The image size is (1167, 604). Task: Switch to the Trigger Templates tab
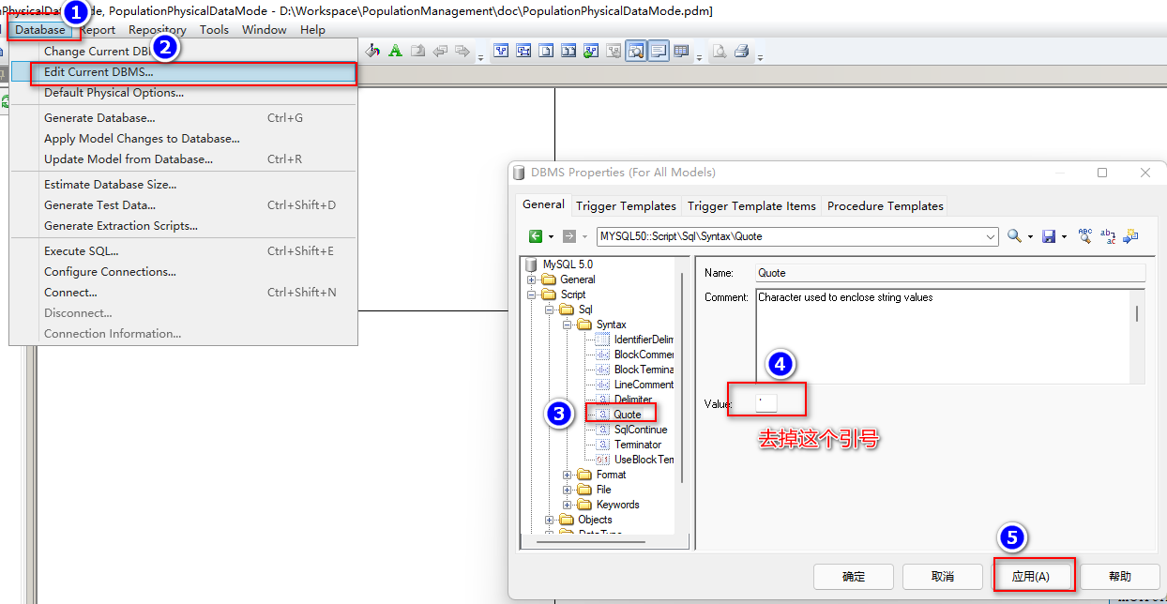626,205
